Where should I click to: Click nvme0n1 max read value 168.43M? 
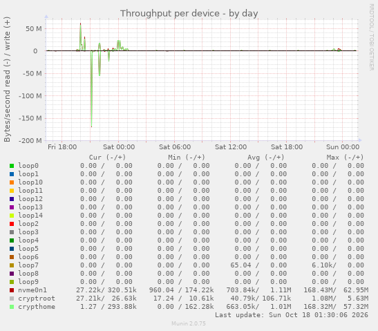point(318,290)
